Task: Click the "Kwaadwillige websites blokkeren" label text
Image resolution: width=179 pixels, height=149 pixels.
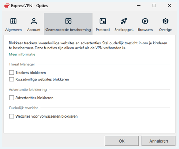Action: tap(42, 79)
